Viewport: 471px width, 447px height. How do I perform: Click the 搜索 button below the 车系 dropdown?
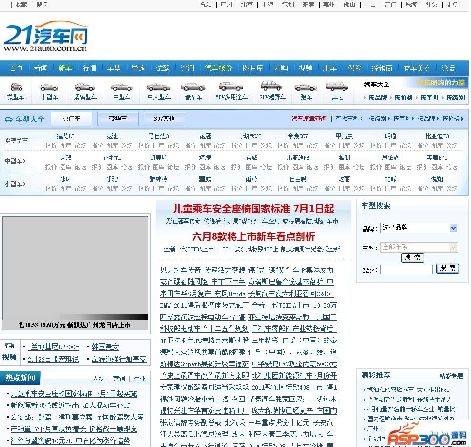point(412,258)
